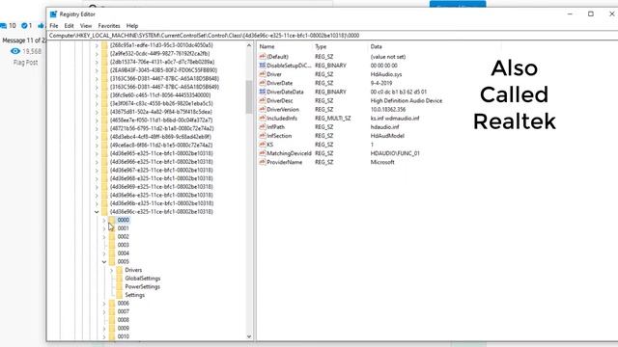Select the 0001 subkey folder icon
The image size is (618, 347).
click(x=112, y=228)
